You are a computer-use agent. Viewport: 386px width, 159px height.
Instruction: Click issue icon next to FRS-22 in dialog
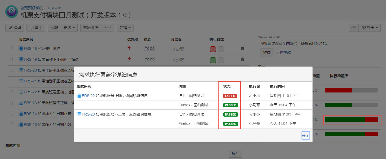click(79, 96)
